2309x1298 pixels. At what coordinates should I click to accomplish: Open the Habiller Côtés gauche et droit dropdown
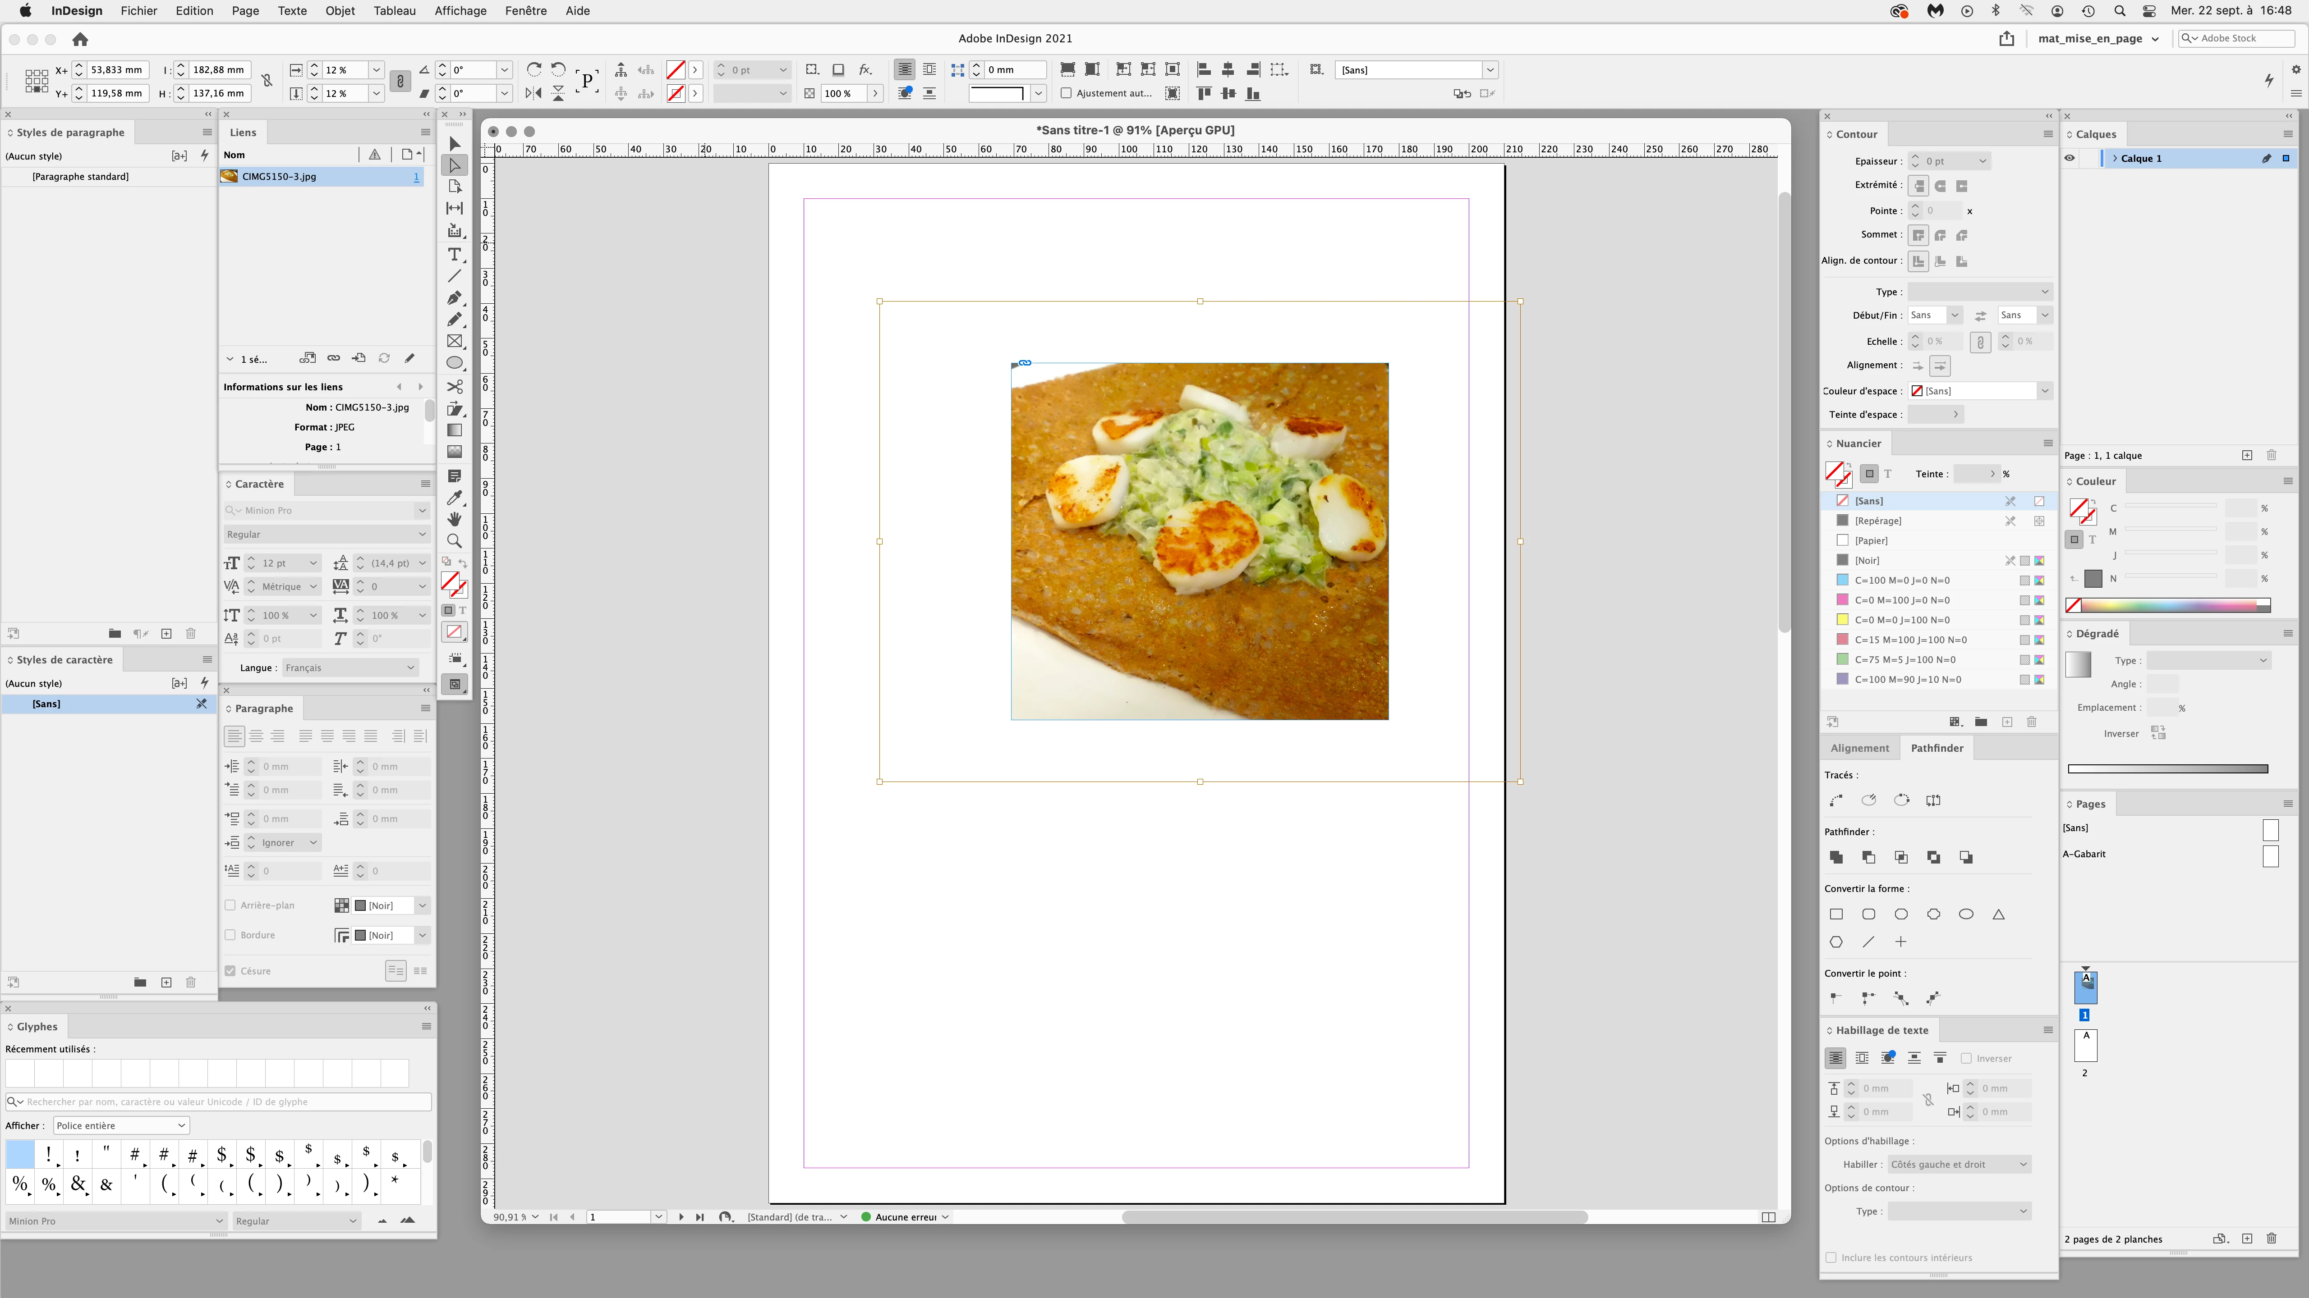1959,1165
